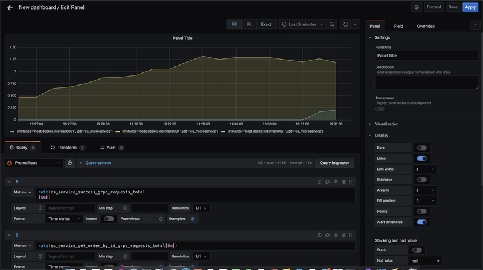
Task: Click Prometheus info icon in query A
Action: pyautogui.click(x=161, y=219)
